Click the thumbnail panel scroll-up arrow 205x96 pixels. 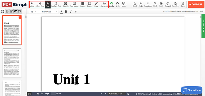click(26, 15)
